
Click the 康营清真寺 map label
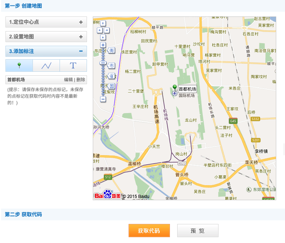tap(106, 169)
